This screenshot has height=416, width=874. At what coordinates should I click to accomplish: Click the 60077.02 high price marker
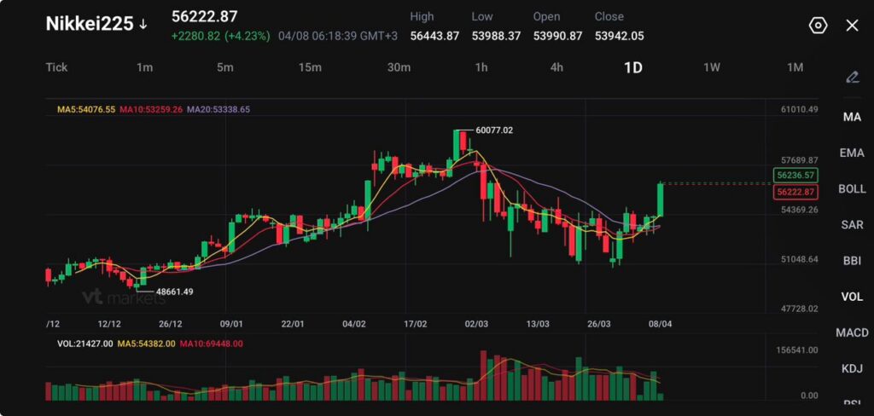click(494, 130)
